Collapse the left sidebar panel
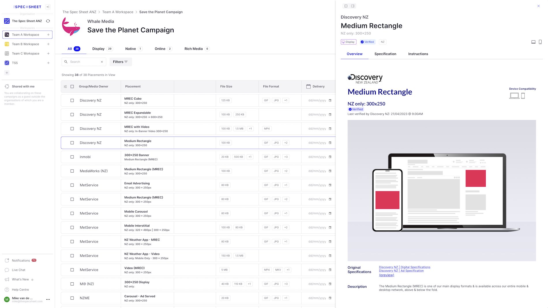The image size is (548, 308). (48, 7)
